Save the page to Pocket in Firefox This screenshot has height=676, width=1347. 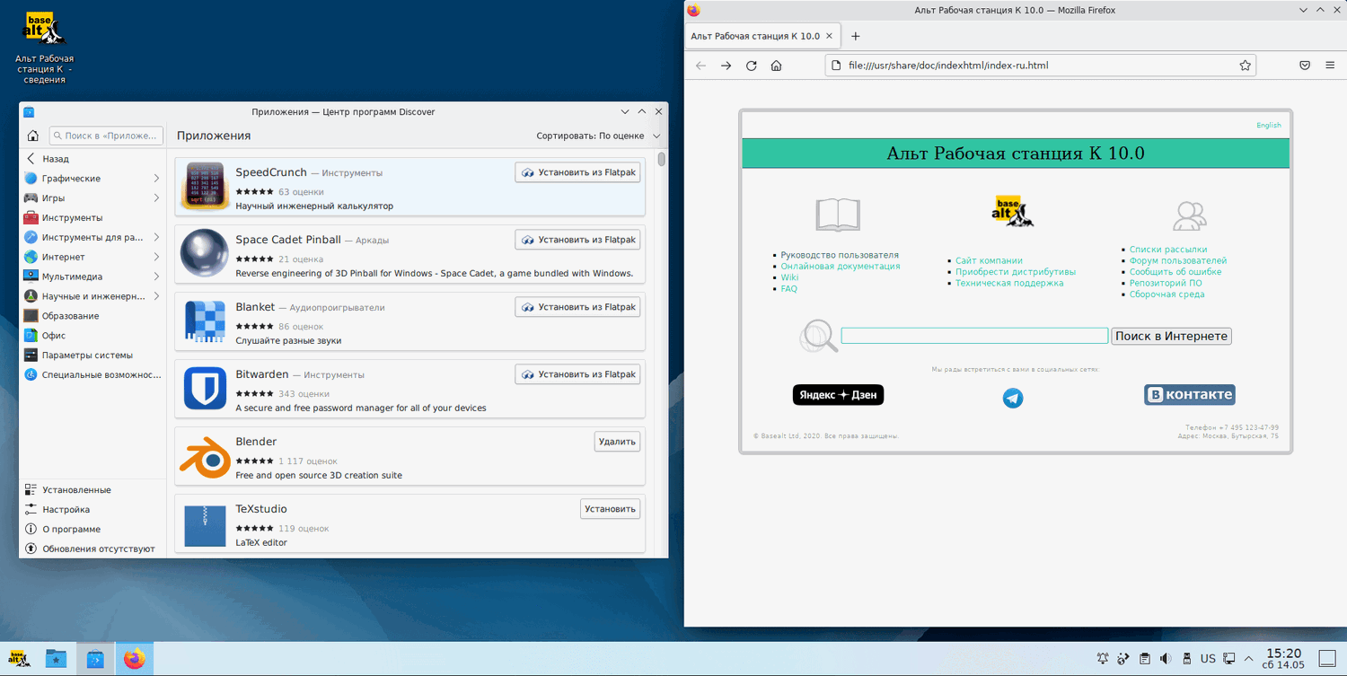[x=1305, y=66]
